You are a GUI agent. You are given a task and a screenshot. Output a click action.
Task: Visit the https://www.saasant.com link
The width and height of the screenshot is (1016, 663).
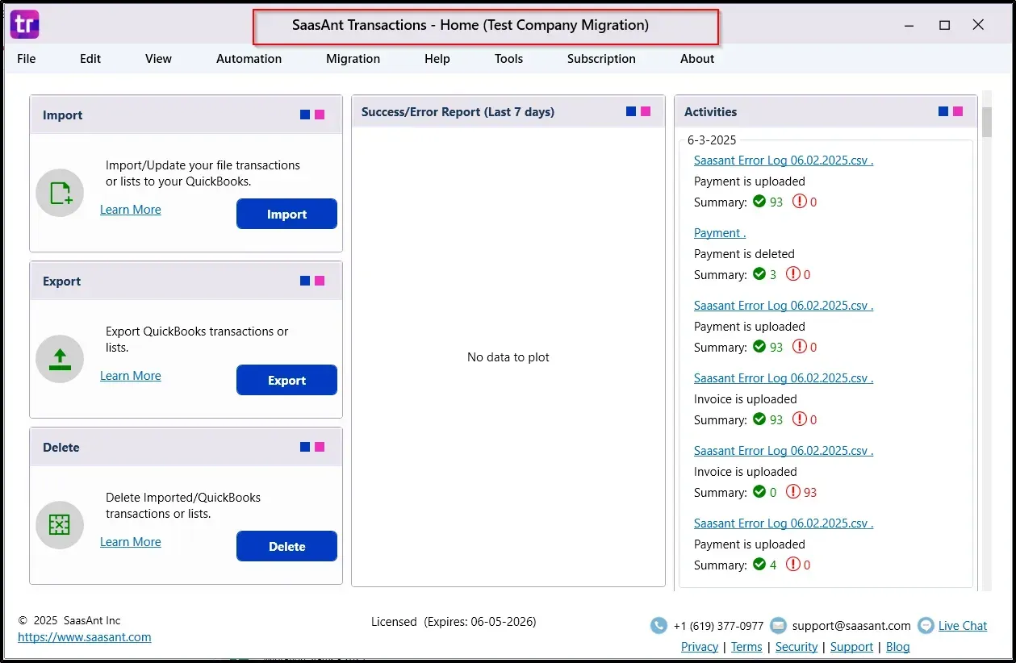click(x=85, y=637)
